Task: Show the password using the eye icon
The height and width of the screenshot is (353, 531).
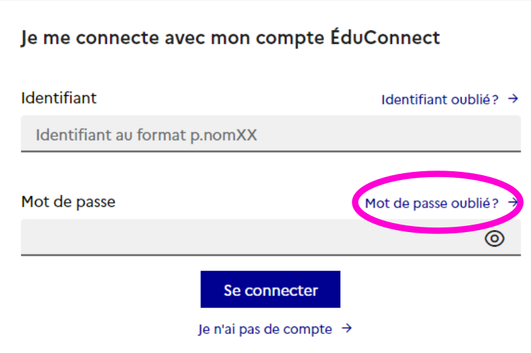Action: point(495,239)
